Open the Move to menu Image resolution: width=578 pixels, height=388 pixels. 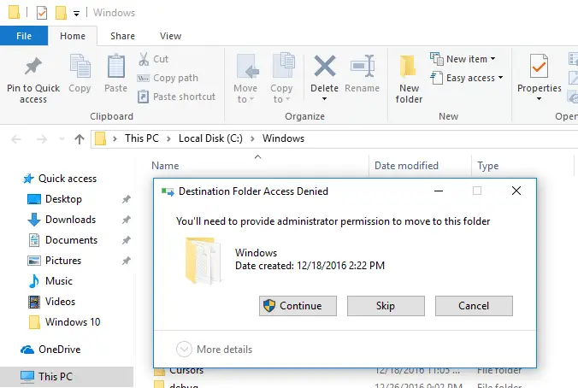click(245, 78)
